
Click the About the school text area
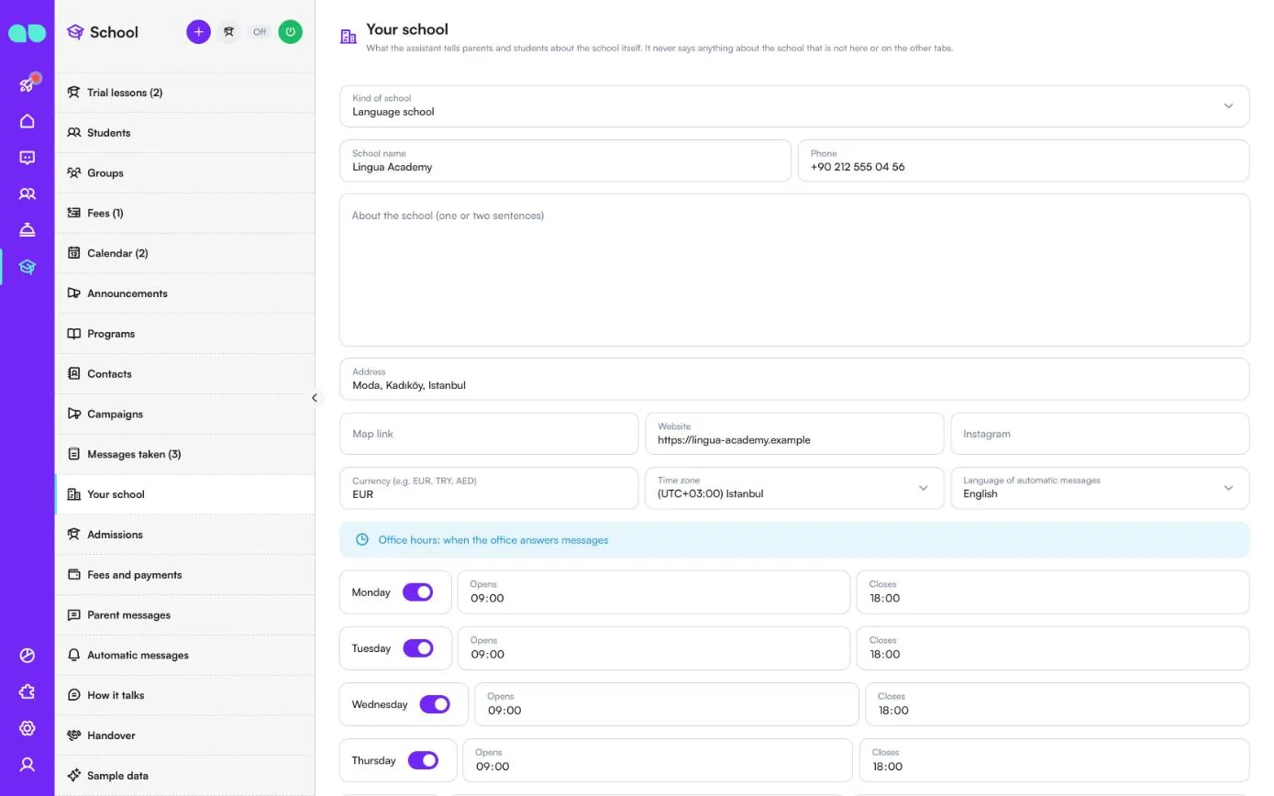[x=794, y=270]
